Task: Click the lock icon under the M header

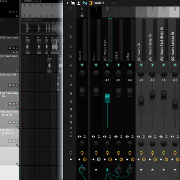Action: pos(82,15)
